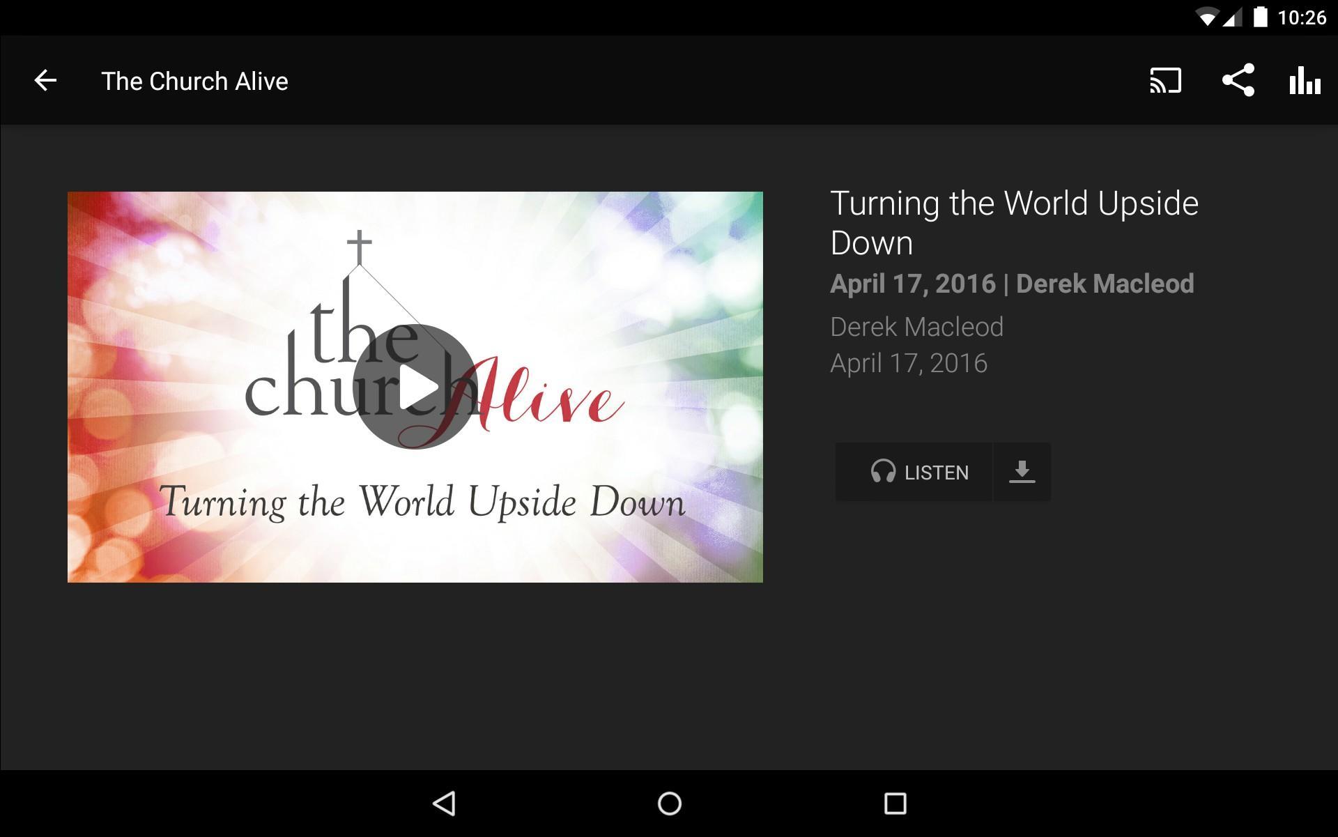Tap the Wi-Fi status icon
The image size is (1338, 837).
tap(1206, 17)
